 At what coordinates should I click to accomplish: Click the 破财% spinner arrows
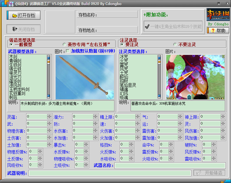tap(214, 145)
